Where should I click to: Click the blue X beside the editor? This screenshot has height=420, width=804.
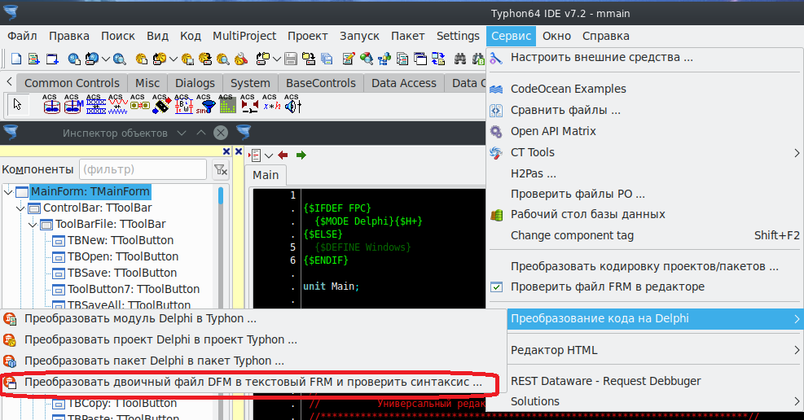tap(239, 151)
